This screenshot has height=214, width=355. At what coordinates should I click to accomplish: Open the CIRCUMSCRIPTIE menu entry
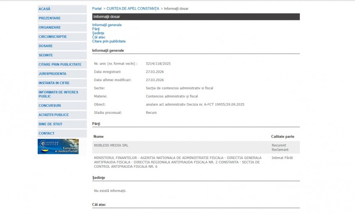[x=53, y=36]
